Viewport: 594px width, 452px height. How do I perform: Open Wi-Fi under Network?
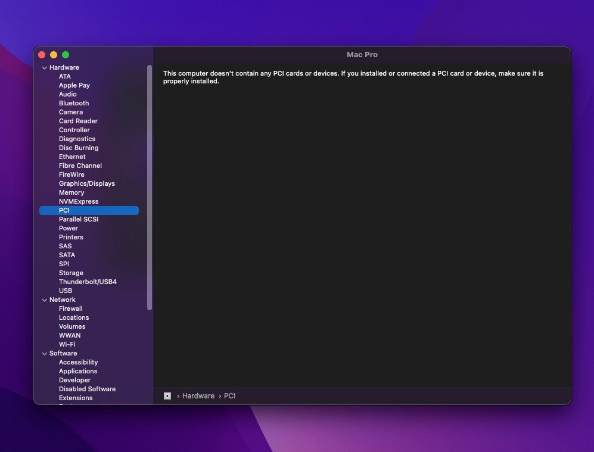[67, 344]
